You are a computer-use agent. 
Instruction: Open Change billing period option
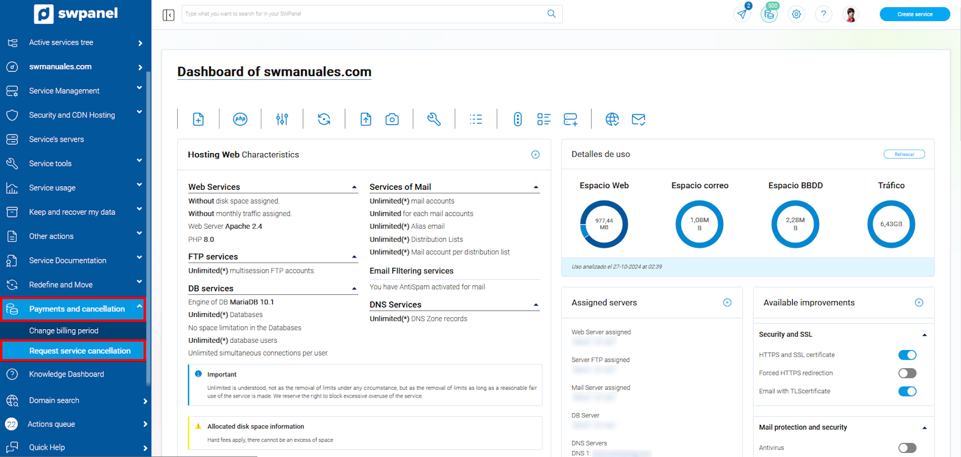(64, 330)
